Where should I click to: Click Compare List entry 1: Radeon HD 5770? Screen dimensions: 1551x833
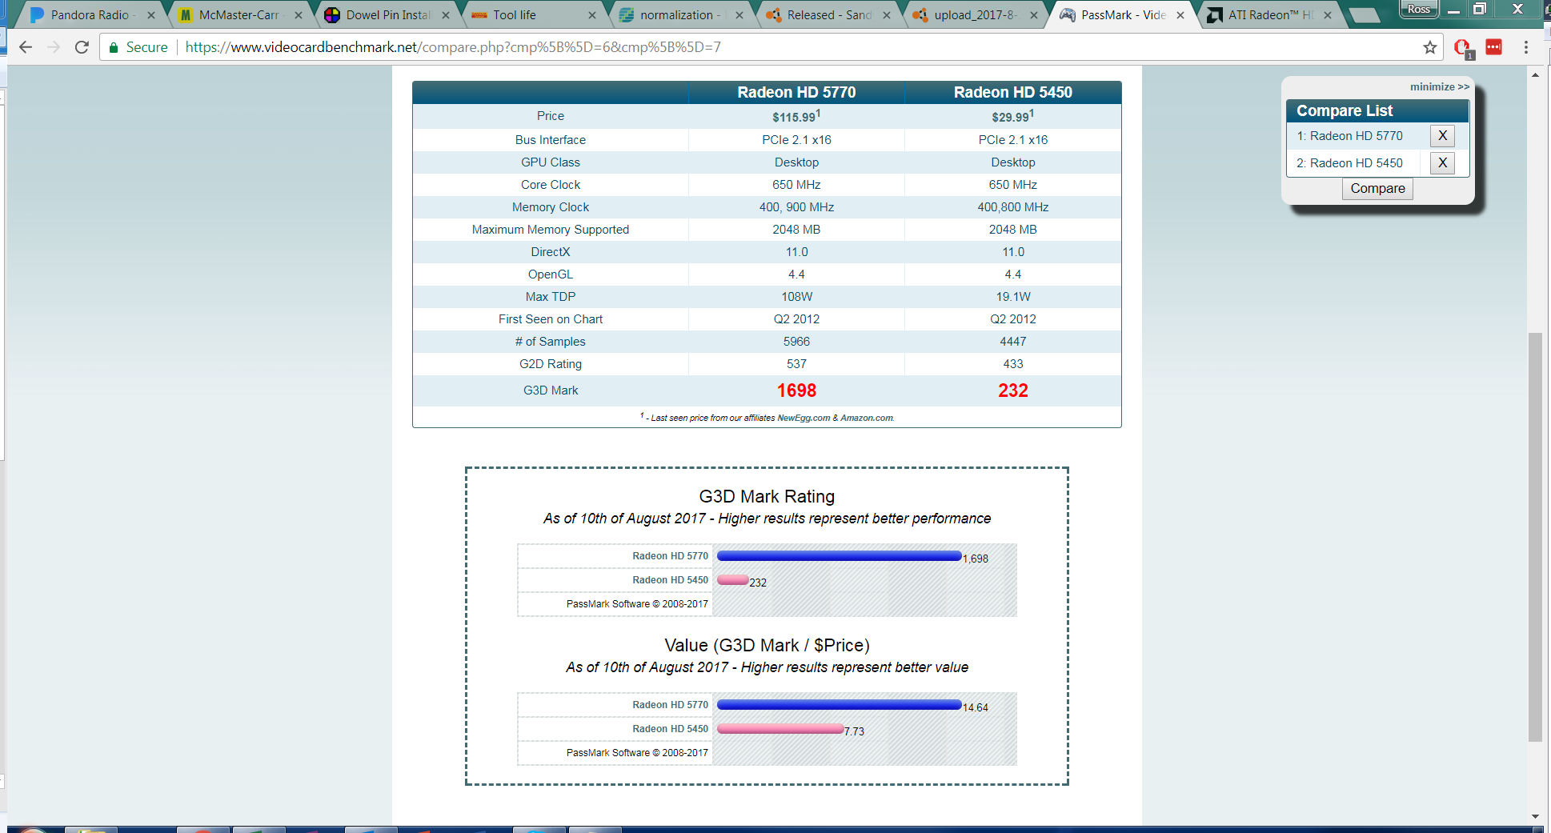pos(1350,136)
